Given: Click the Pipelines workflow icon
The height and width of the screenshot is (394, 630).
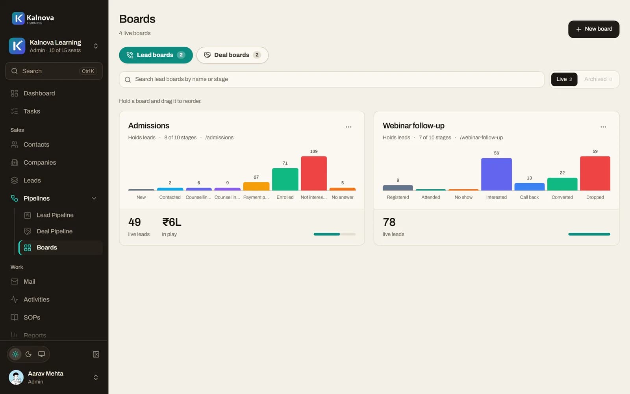Looking at the screenshot, I should pyautogui.click(x=15, y=199).
